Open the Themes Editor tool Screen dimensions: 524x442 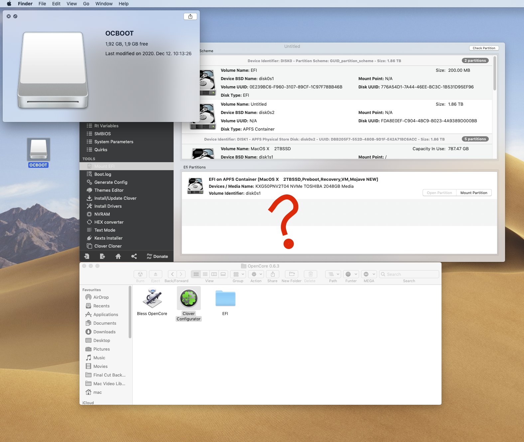tap(126, 190)
